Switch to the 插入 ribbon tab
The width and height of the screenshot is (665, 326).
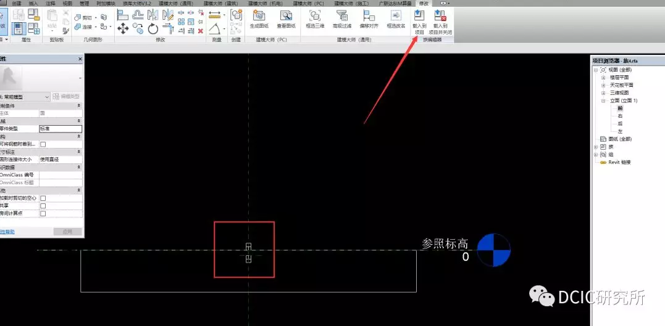pos(33,3)
